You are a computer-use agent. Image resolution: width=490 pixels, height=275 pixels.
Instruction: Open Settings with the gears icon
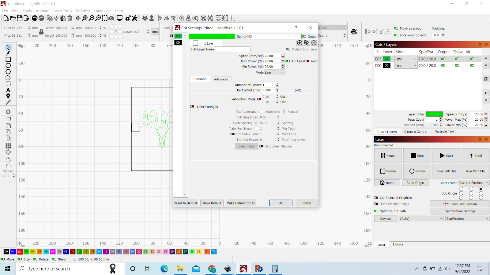pos(128,18)
